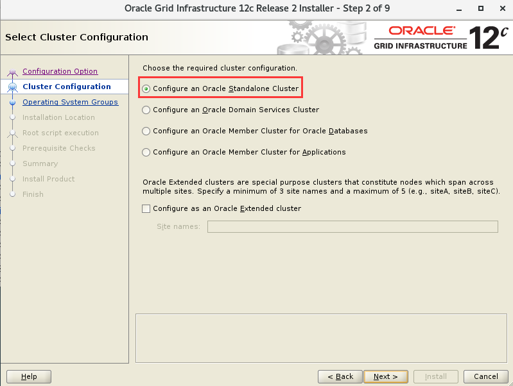Viewport: 513px width, 386px height.
Task: Click the empty message area at the bottom
Action: click(x=321, y=339)
